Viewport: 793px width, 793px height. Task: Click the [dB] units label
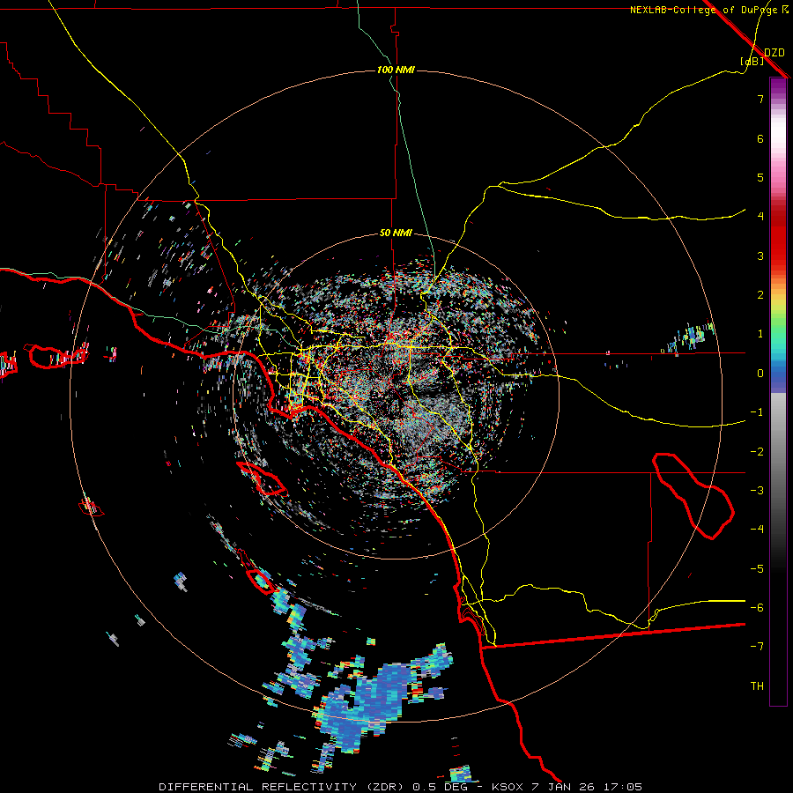point(752,61)
